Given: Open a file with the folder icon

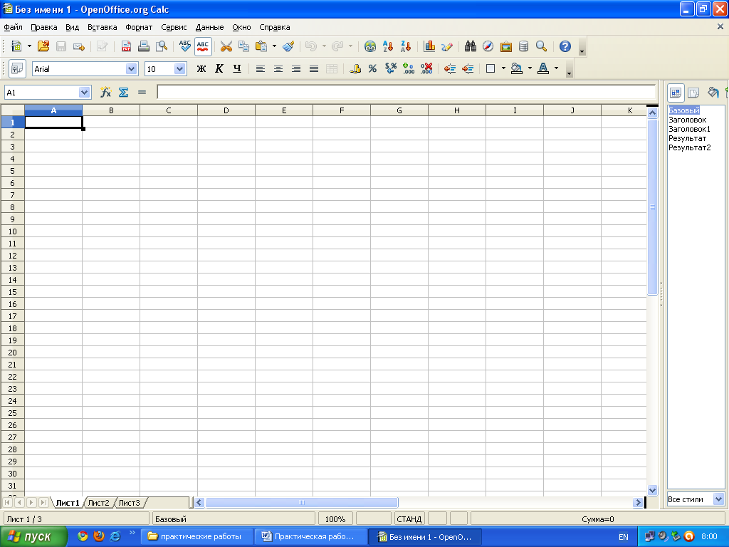Looking at the screenshot, I should click(43, 46).
